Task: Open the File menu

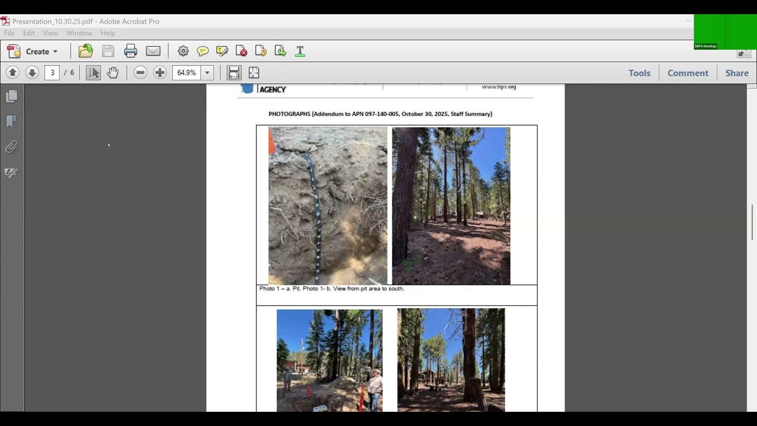Action: 9,33
